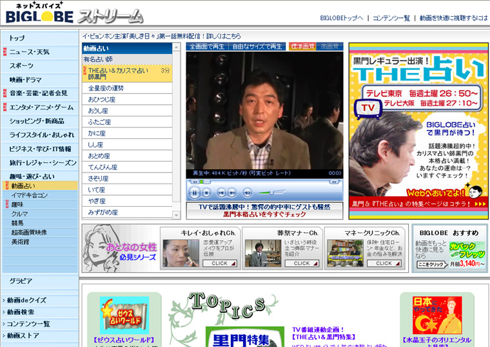This screenshot has height=347, width=490.
Task: Select 超高画質映像 submenu item
Action: (x=40, y=232)
